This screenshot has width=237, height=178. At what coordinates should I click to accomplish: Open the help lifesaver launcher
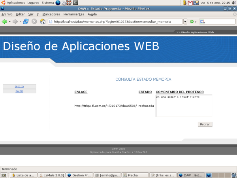(x=69, y=3)
